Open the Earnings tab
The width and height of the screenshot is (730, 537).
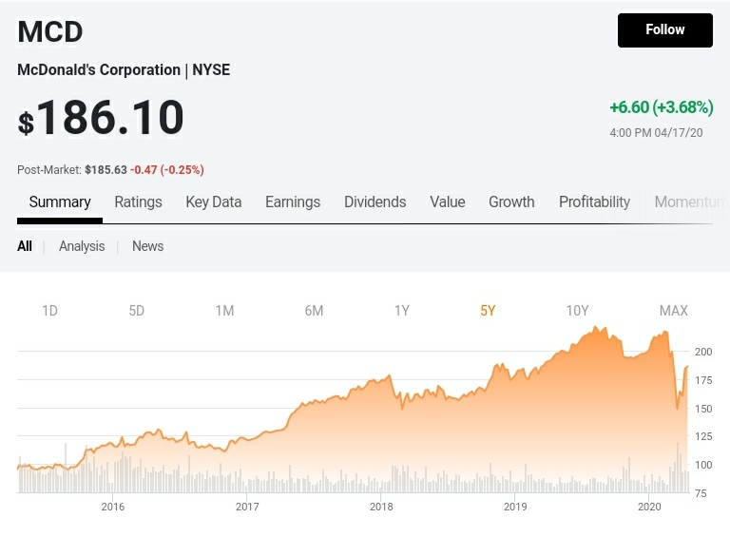[x=293, y=201]
